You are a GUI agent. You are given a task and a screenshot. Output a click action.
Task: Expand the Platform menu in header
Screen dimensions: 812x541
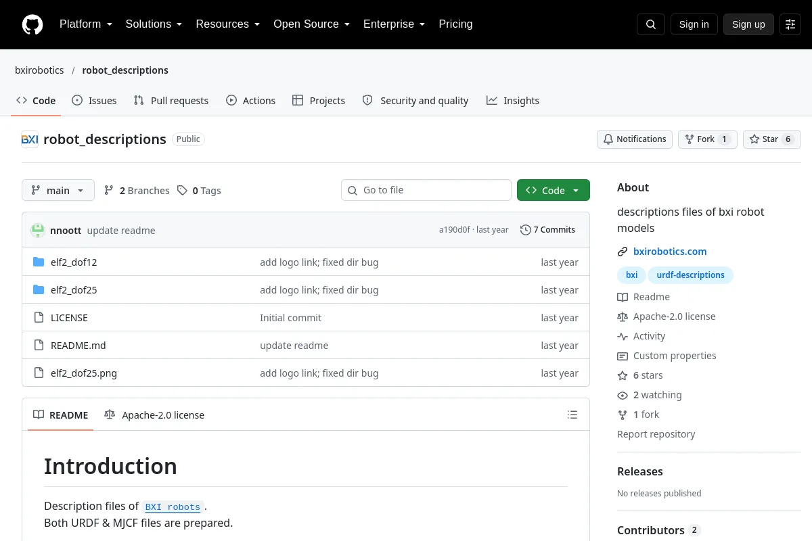pos(85,24)
